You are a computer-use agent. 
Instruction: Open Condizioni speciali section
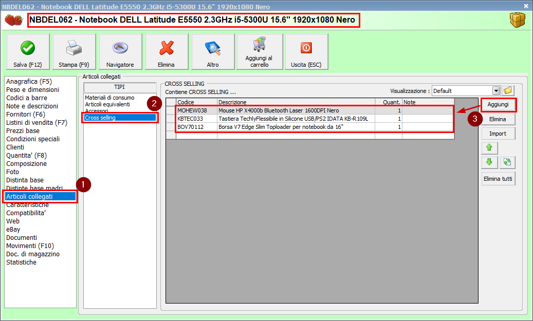tap(33, 139)
